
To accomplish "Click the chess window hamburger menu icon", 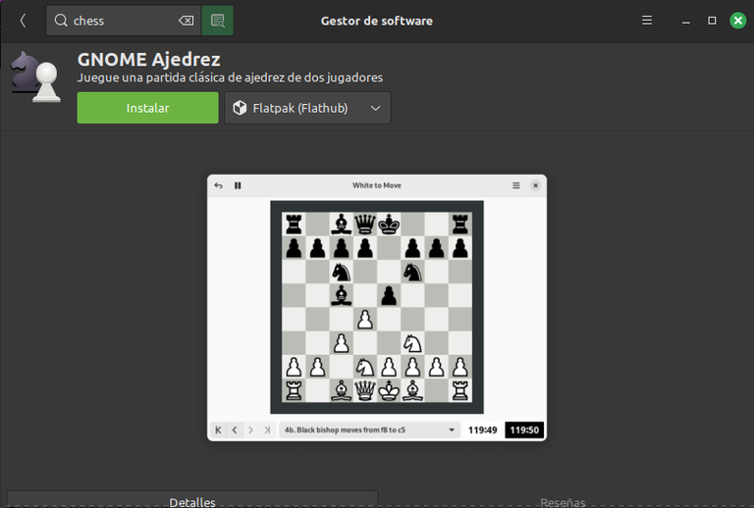I will point(516,185).
